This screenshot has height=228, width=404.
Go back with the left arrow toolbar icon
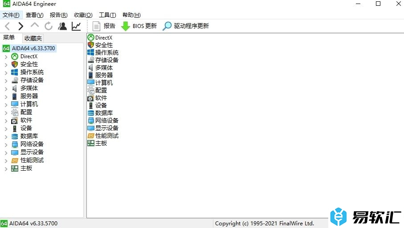[8, 26]
